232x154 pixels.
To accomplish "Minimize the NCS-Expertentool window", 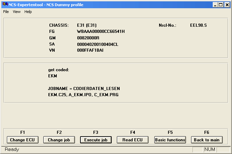I will tap(215, 5).
